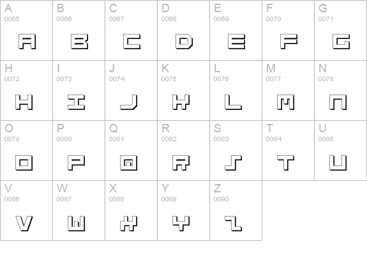This screenshot has width=367, height=269.
Task: Select the G glyph cell 0071
Action: (341, 30)
